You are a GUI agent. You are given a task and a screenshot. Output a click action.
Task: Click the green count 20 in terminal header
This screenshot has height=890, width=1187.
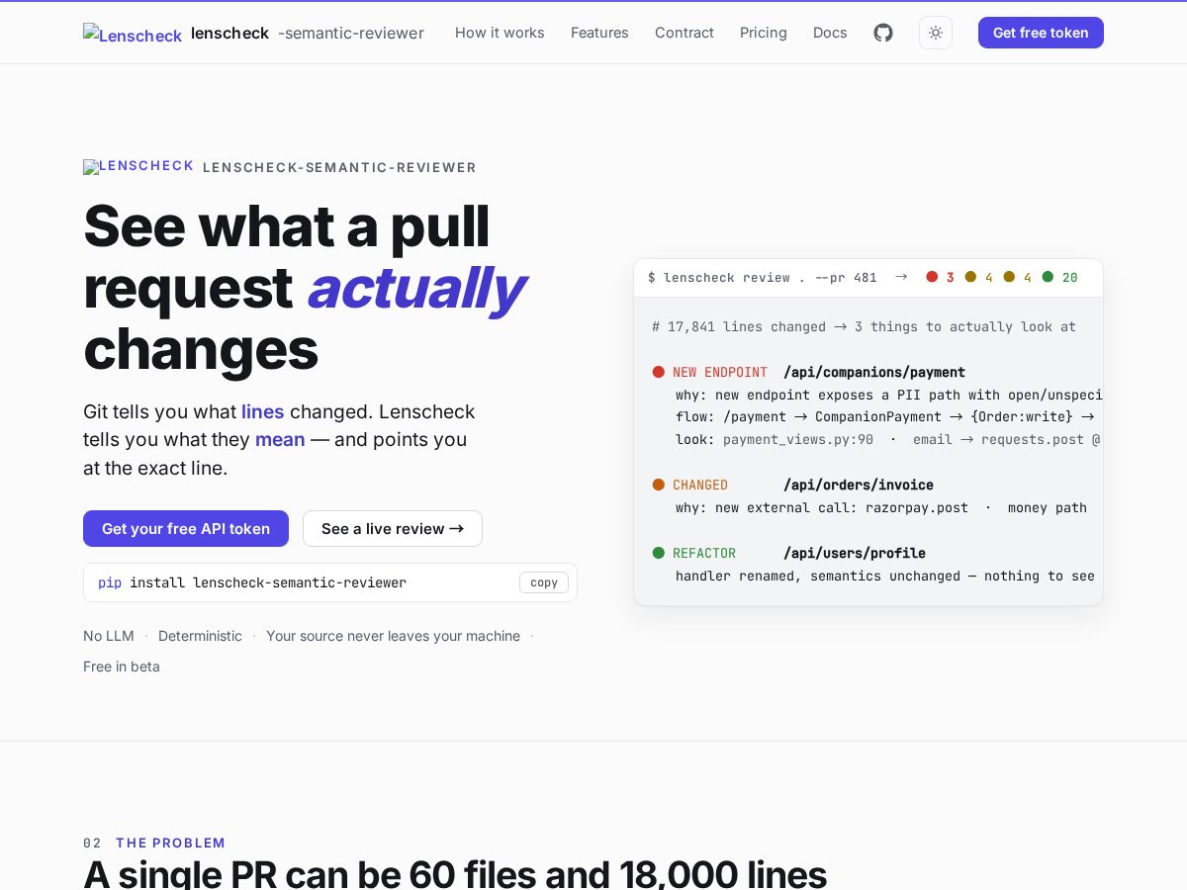1069,278
